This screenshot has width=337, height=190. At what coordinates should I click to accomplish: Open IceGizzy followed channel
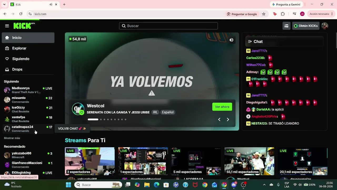28,110
